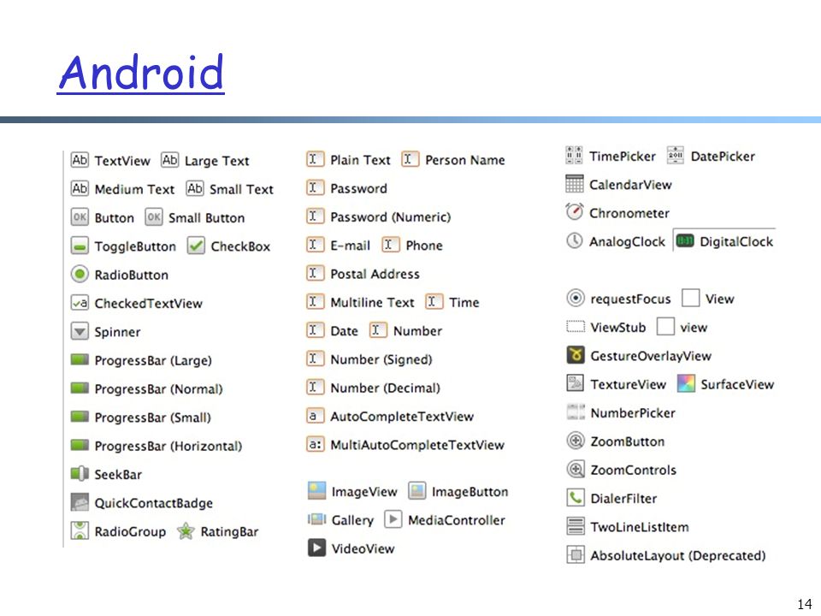Select the Phone field icon
Image resolution: width=821 pixels, height=616 pixels.
[391, 245]
